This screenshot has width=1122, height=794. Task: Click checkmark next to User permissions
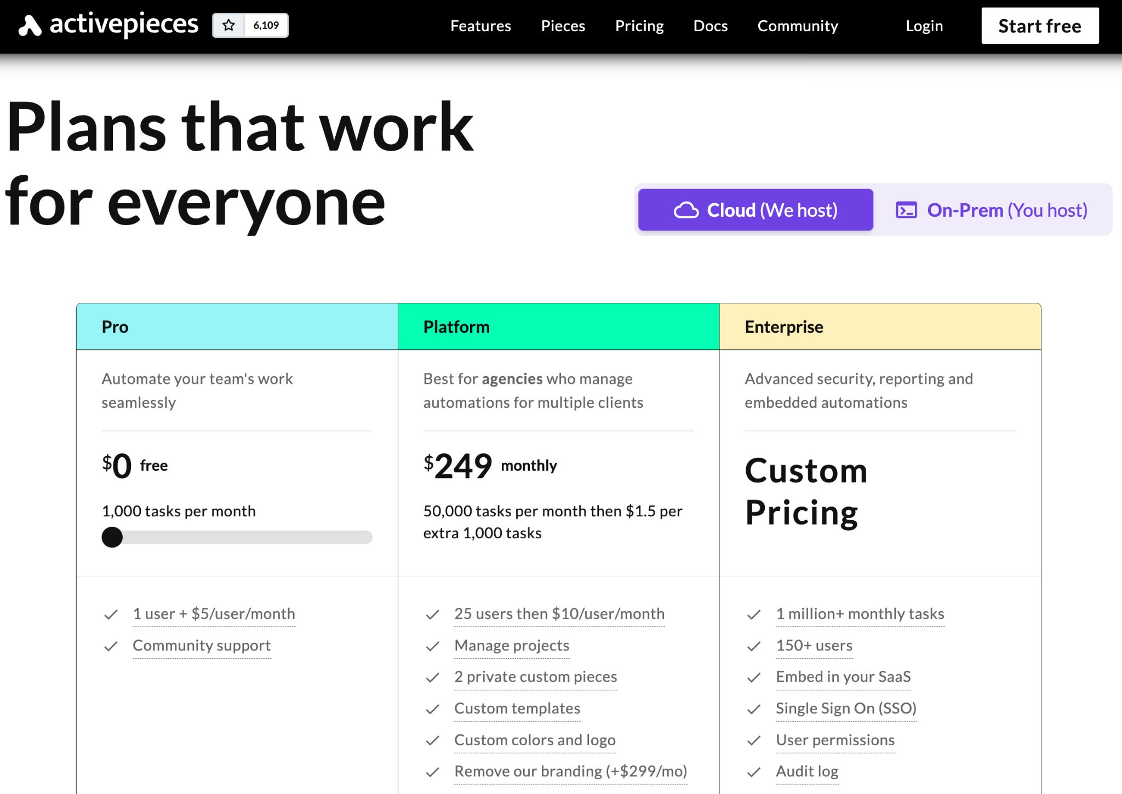(754, 741)
